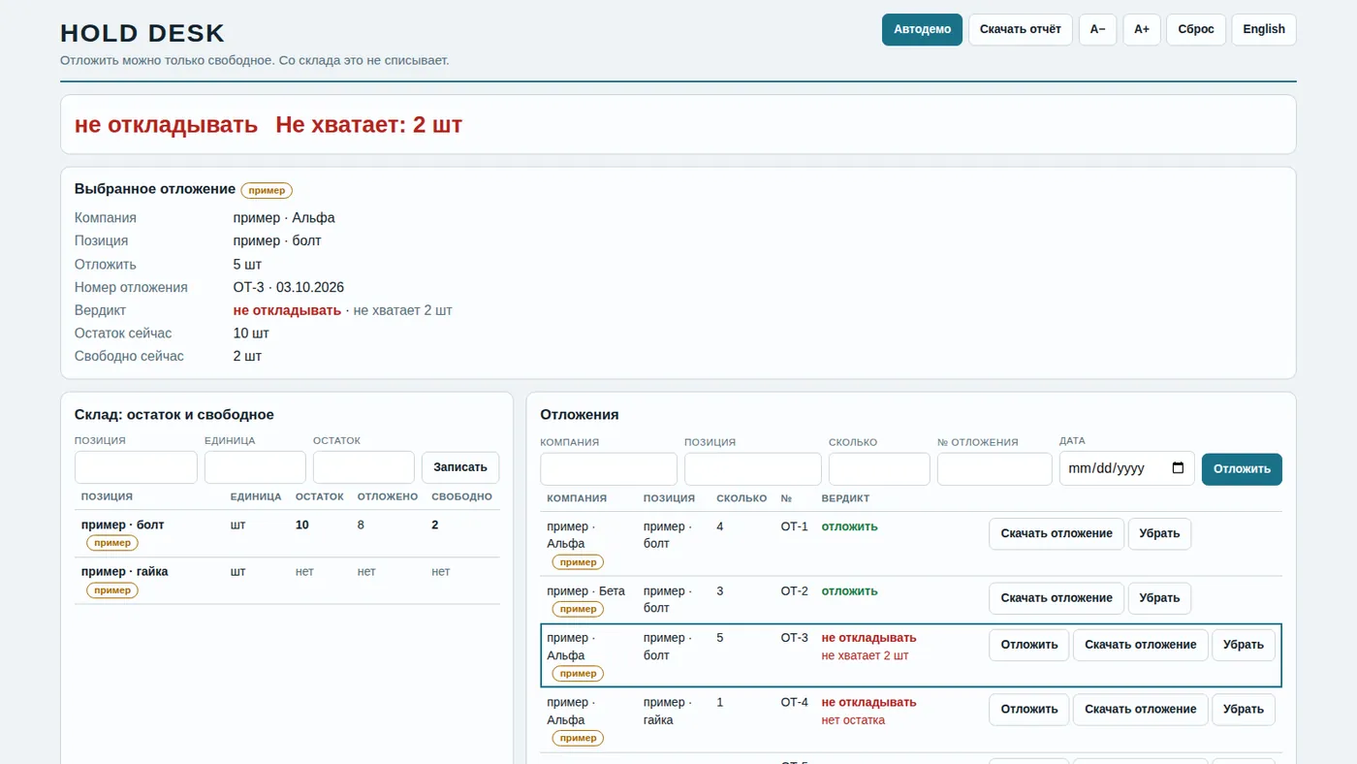Save stock entry with Записать

460,467
